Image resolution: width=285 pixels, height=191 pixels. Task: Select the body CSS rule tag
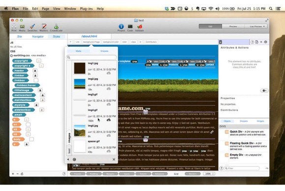[x=18, y=139]
